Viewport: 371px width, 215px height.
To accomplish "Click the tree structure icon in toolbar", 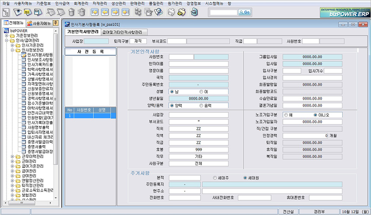I will click(x=6, y=12).
